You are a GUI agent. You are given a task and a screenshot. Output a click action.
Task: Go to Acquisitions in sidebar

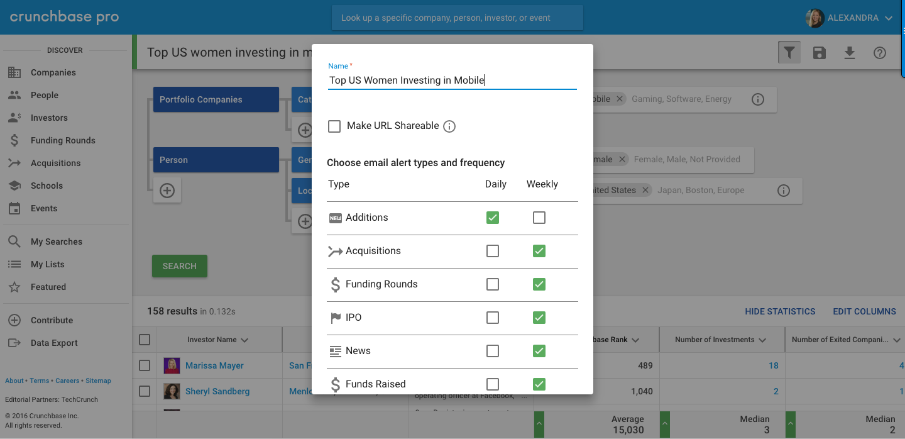click(x=56, y=163)
